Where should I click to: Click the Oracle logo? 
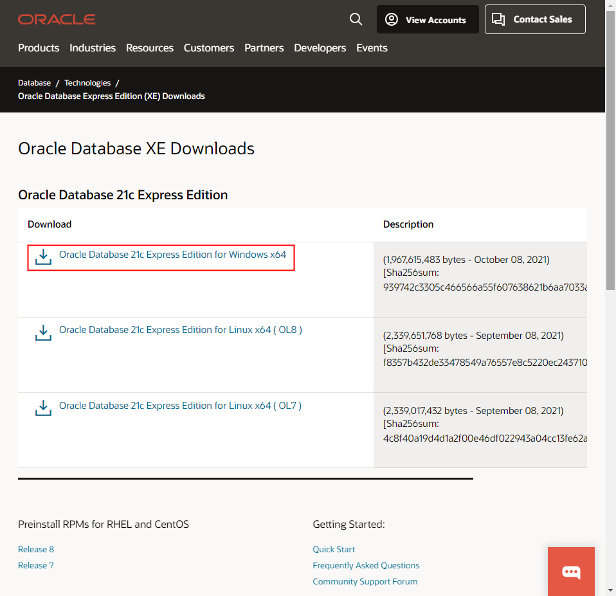coord(57,19)
